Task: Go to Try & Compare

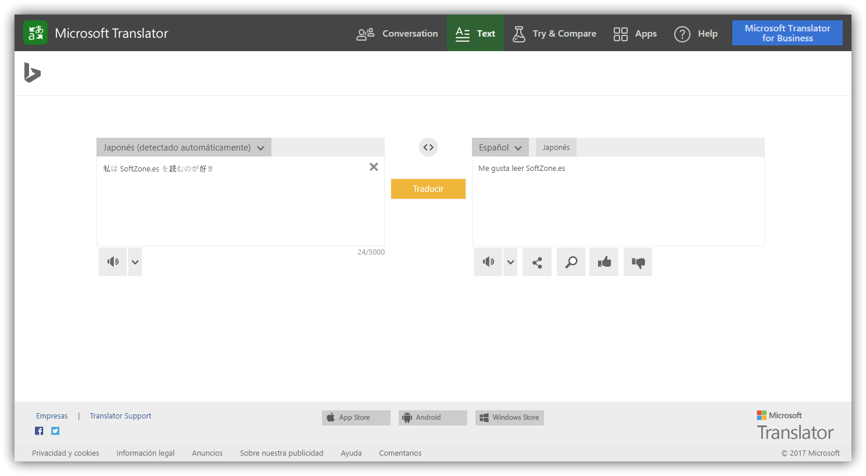Action: tap(554, 34)
